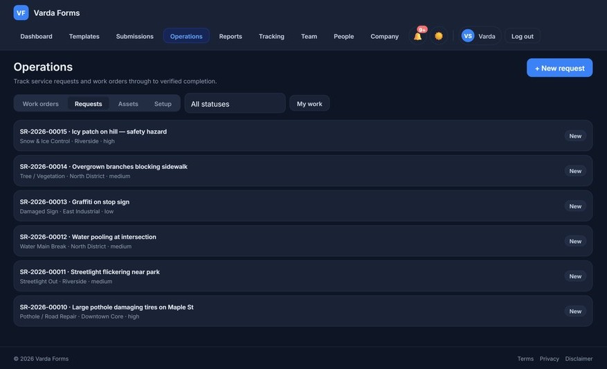Screen dimensions: 607x369
Task: Go to Tracking in the top nav
Action: coord(271,37)
